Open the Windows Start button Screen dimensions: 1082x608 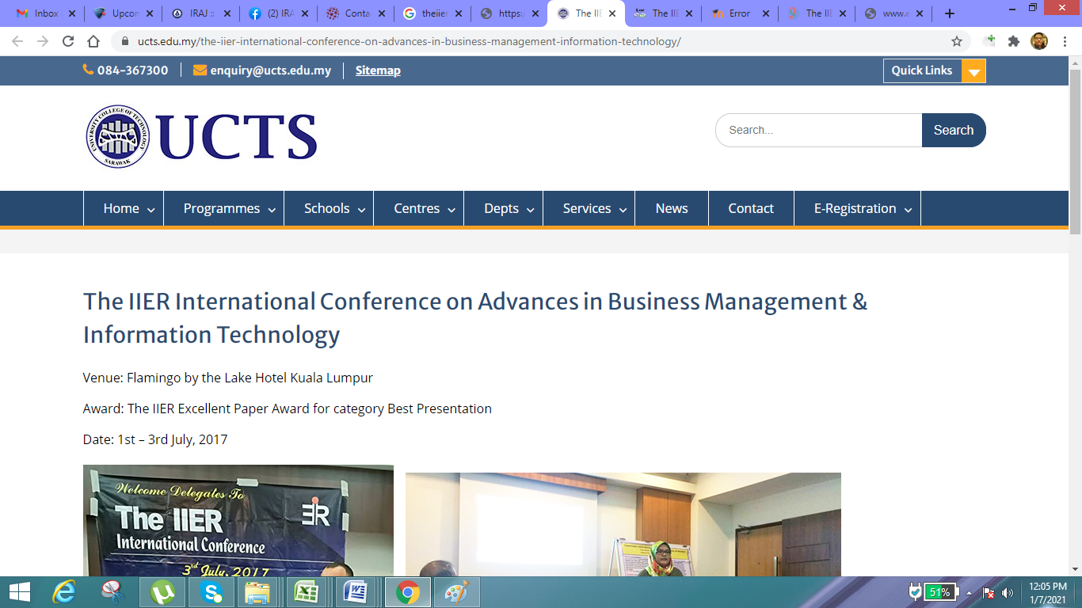pos(19,592)
